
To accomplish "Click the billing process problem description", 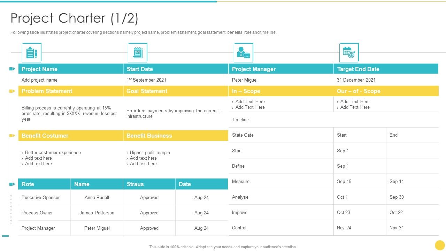I will pos(69,113).
